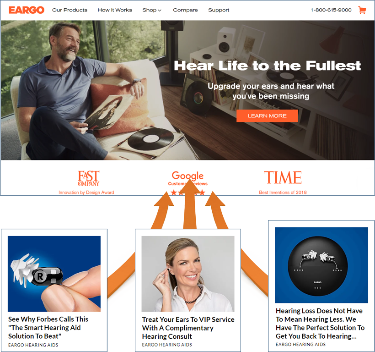
Task: Open Our Products menu item
Action: tap(70, 10)
